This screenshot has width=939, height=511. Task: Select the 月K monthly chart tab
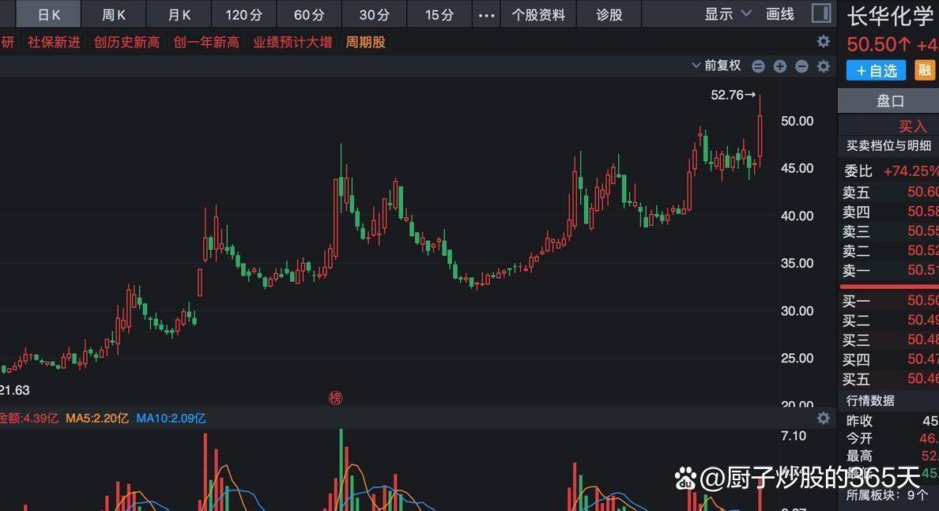pos(179,14)
